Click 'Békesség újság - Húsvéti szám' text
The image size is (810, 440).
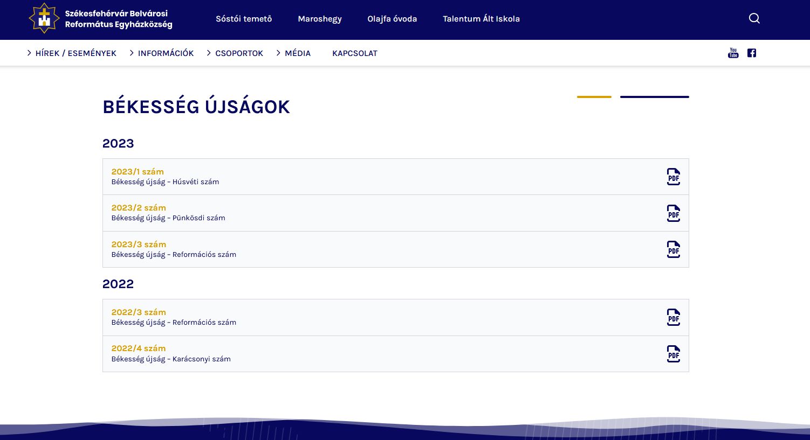[165, 182]
